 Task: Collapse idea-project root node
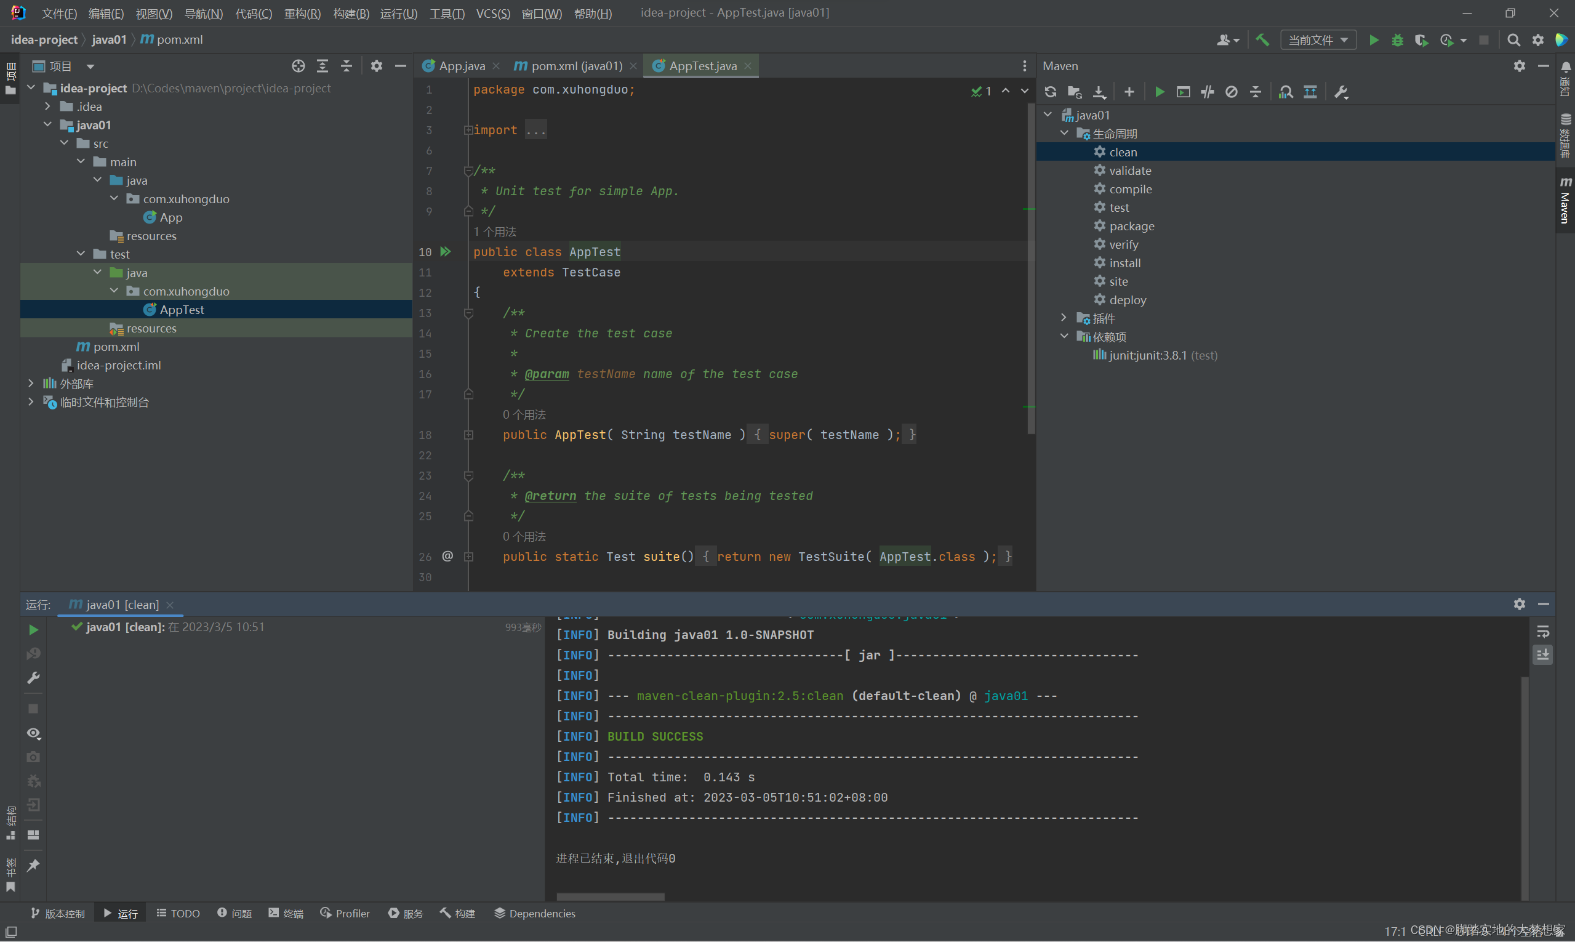tap(31, 87)
